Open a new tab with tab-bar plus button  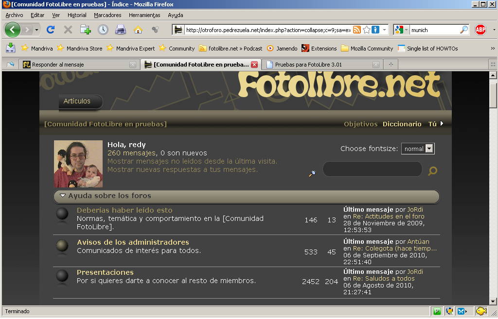tap(391, 65)
